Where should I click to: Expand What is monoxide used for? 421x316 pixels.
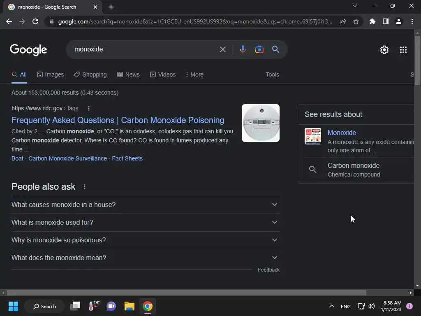(x=146, y=223)
